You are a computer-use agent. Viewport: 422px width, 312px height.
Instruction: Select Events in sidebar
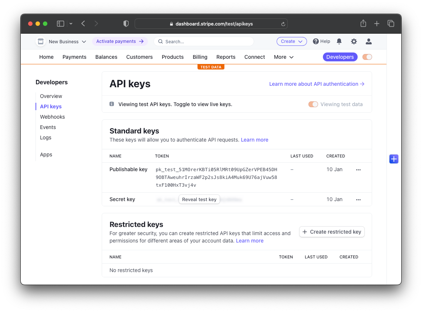coord(48,127)
